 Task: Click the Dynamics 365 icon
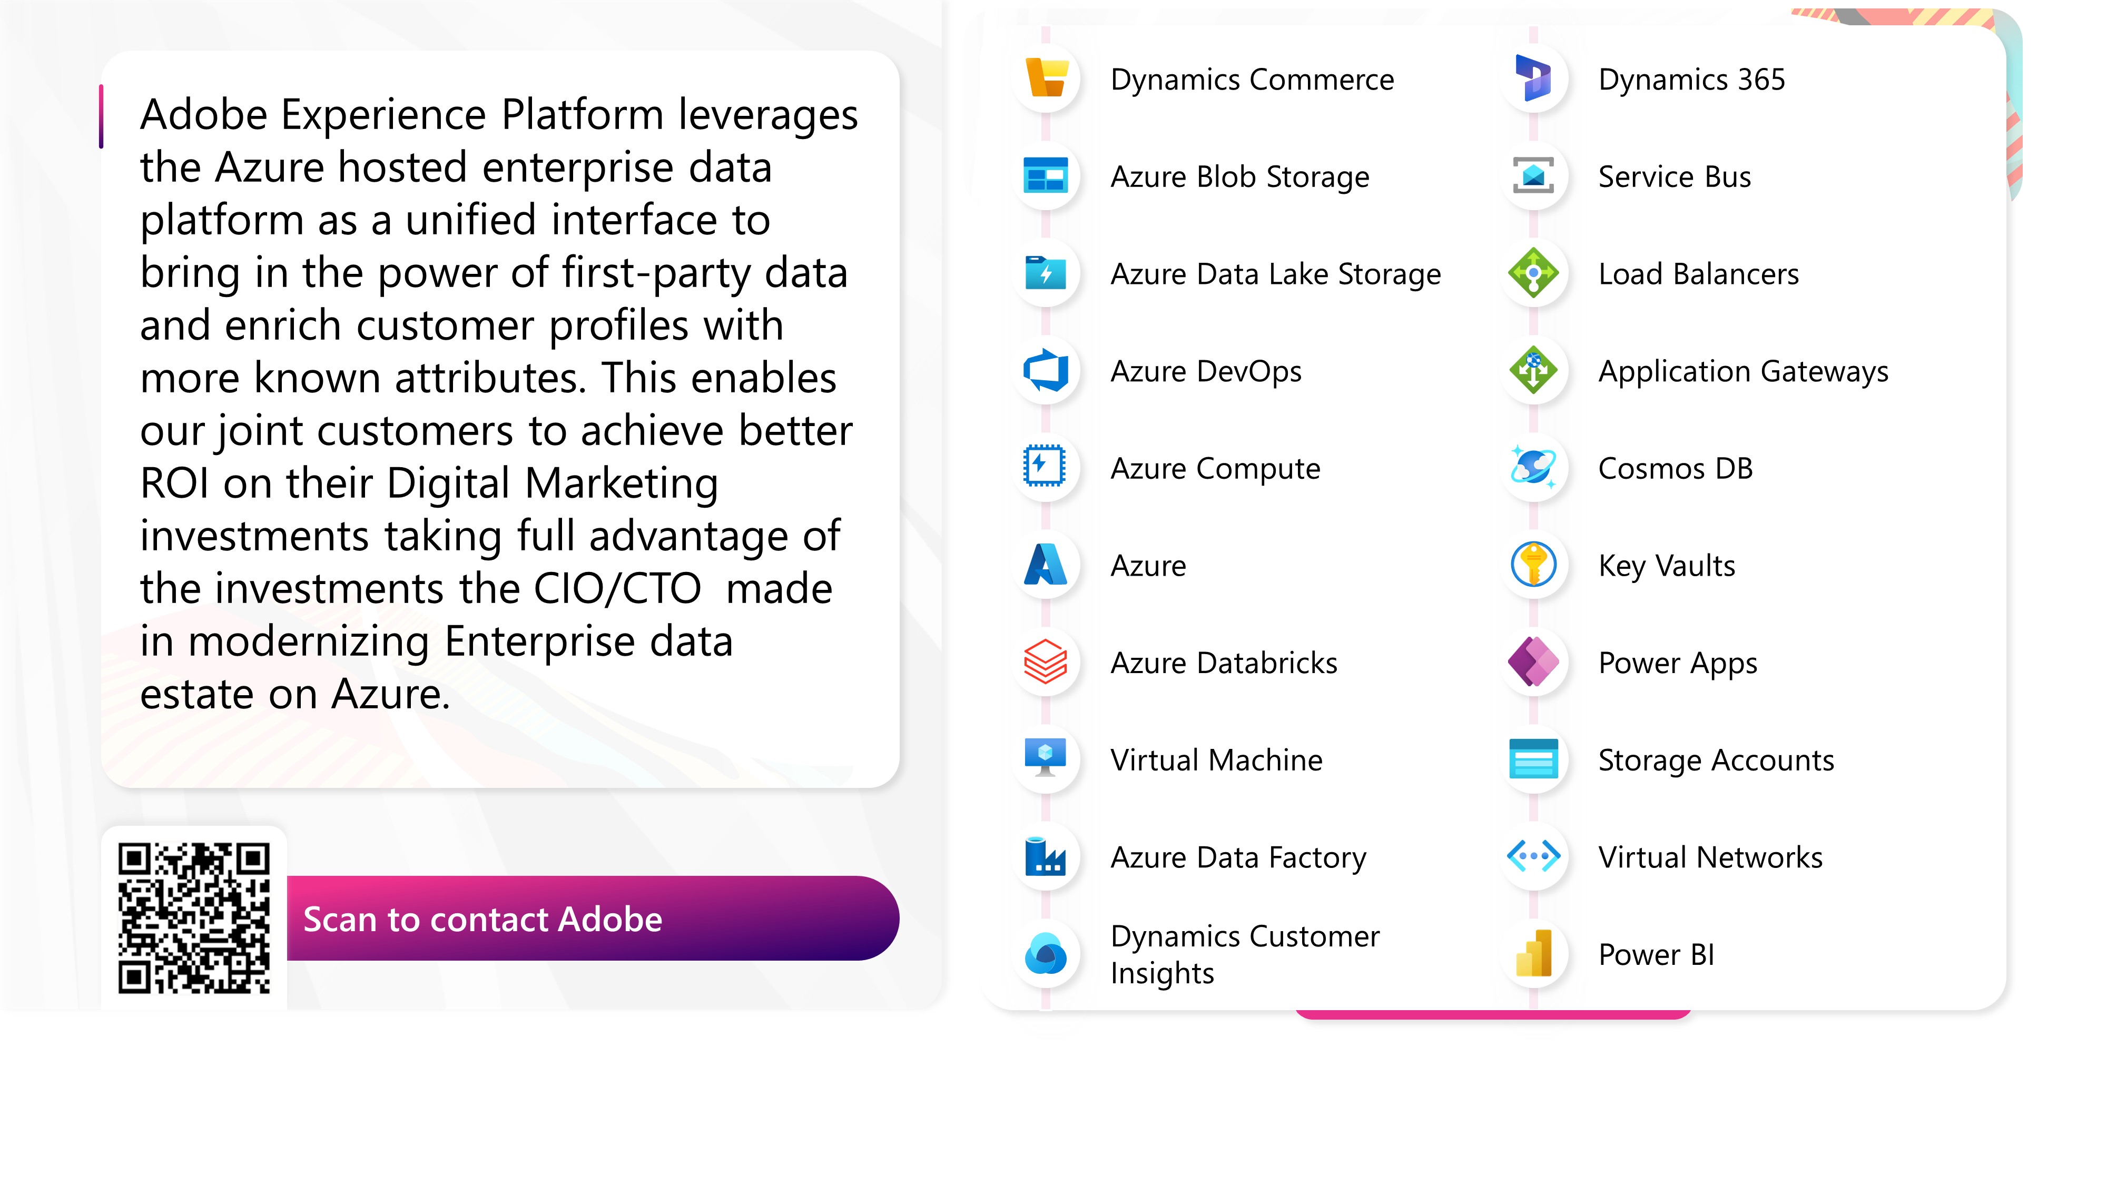pyautogui.click(x=1533, y=78)
